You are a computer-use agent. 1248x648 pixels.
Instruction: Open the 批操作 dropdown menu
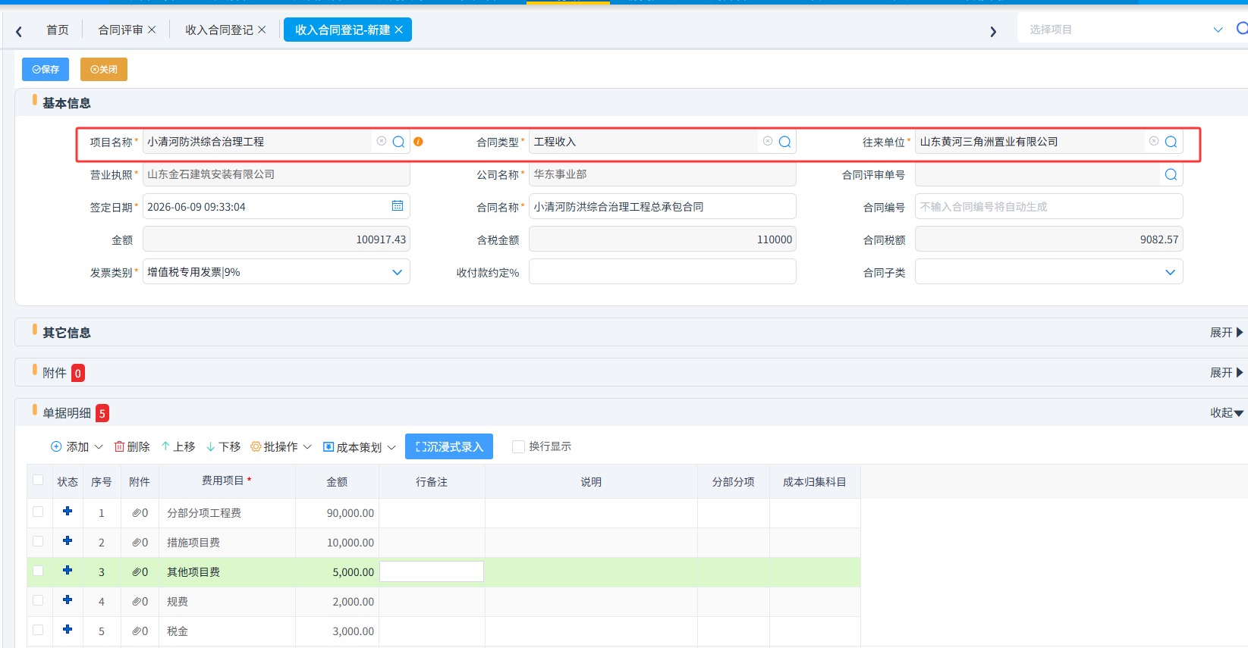coord(281,446)
